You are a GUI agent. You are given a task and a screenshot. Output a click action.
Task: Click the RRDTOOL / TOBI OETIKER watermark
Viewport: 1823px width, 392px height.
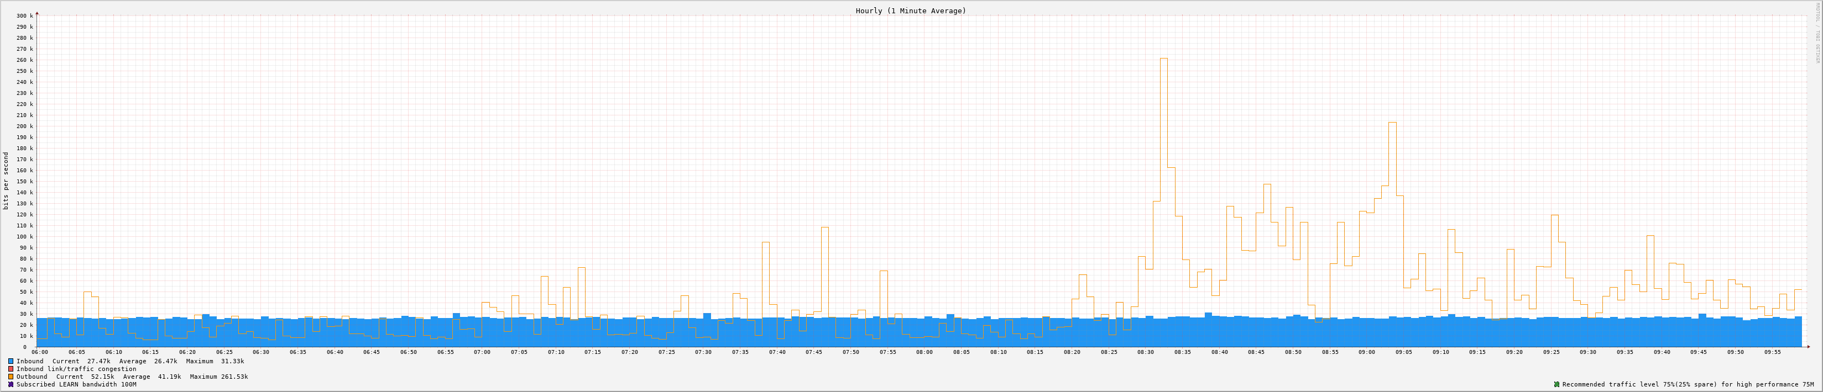[x=1816, y=32]
